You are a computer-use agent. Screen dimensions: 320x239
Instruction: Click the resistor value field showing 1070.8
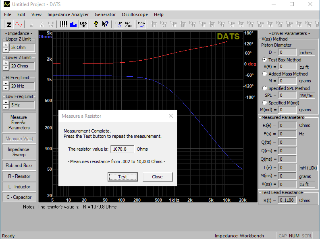pos(122,149)
